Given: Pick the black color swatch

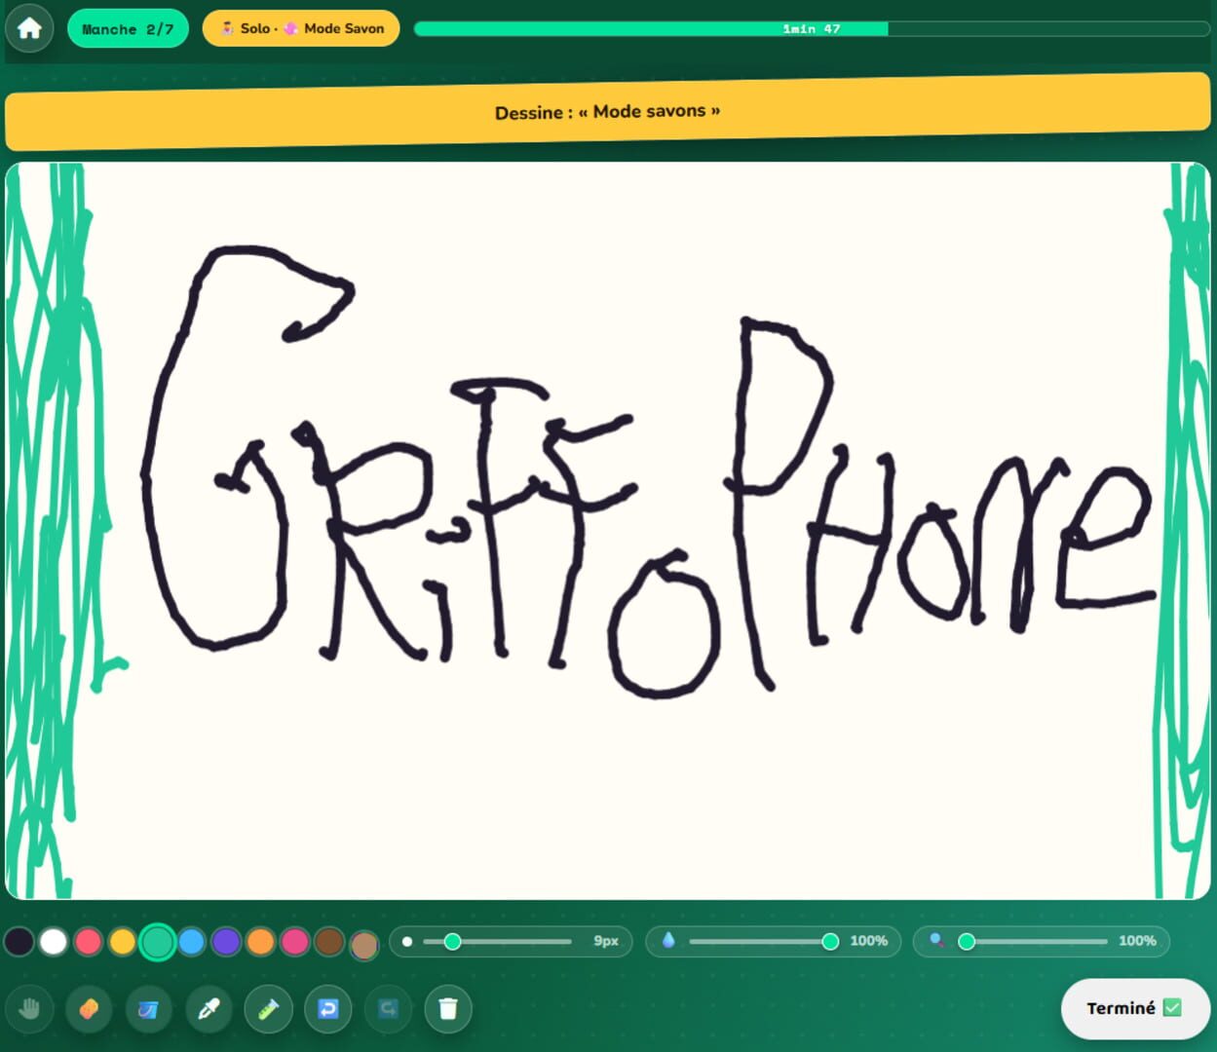Looking at the screenshot, I should click(x=19, y=941).
